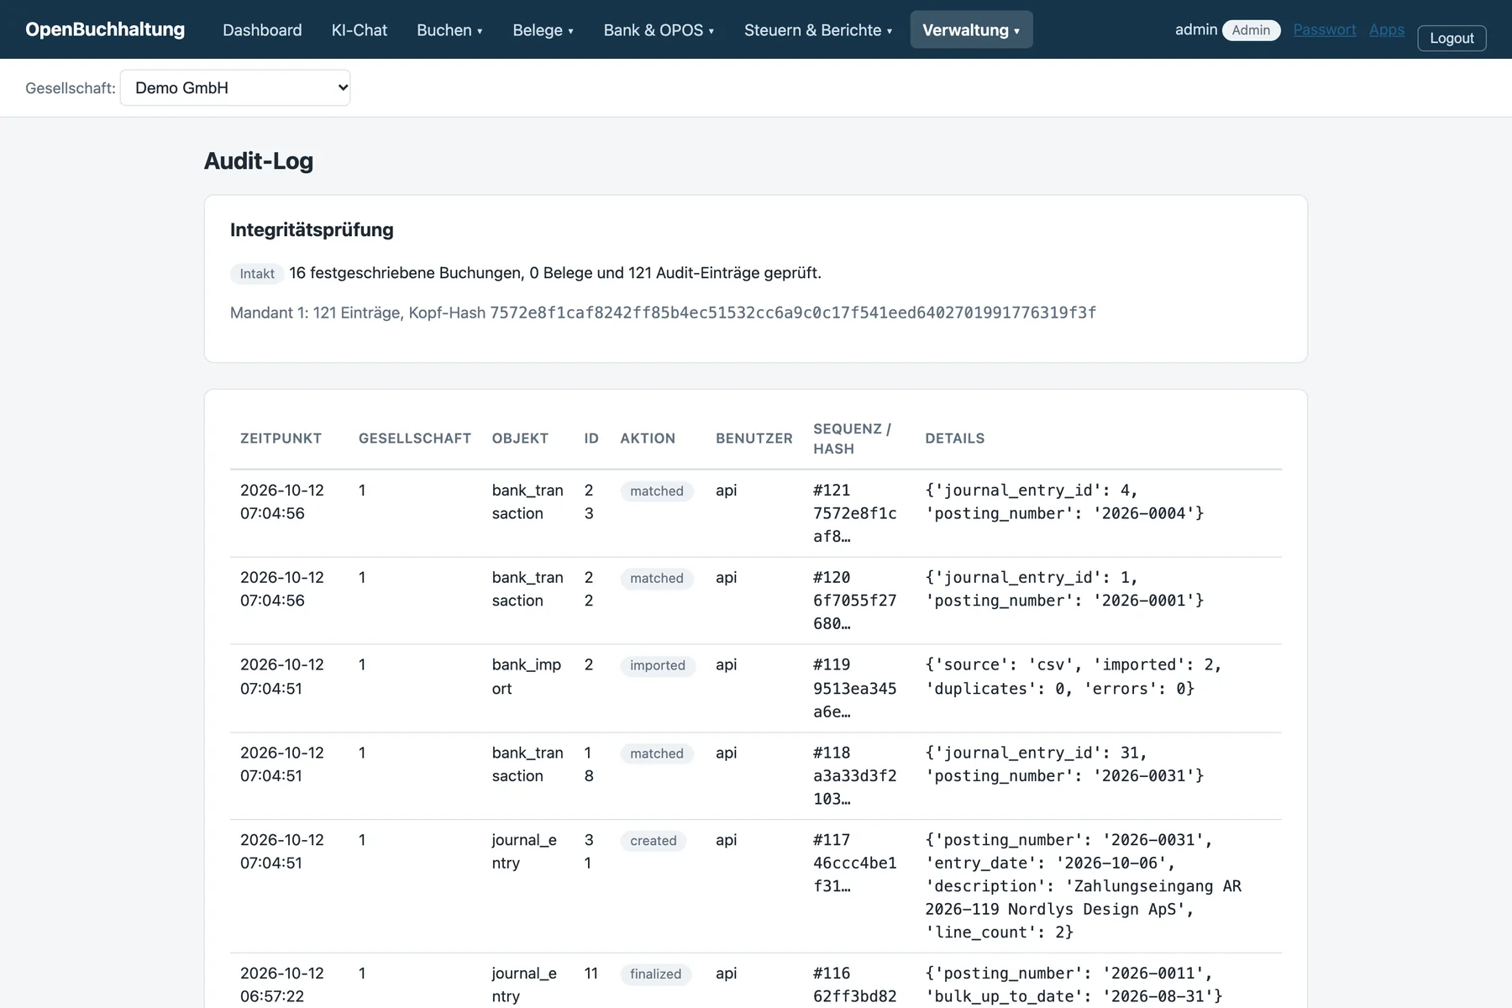Select the Kopf-Hash value text
This screenshot has height=1008, width=1512.
(793, 312)
